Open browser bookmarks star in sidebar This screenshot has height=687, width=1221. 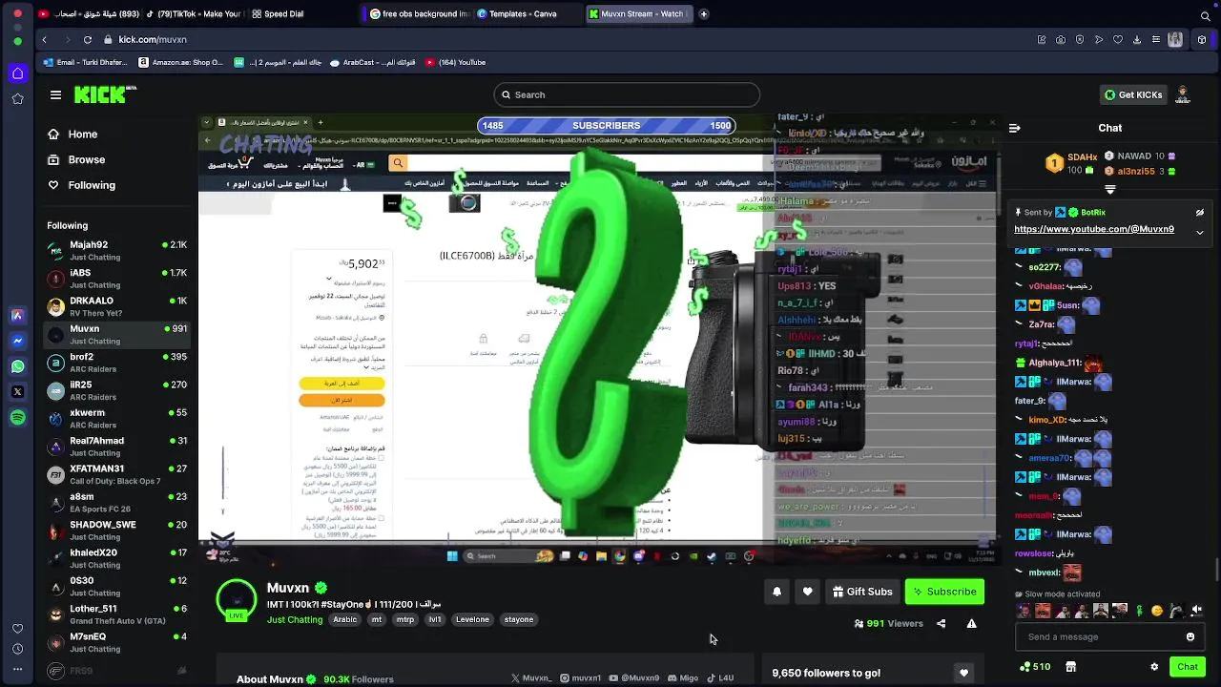[17, 98]
